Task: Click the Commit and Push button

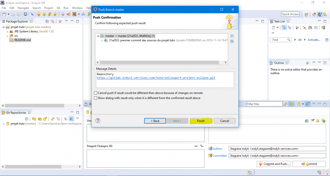Action: point(274,164)
